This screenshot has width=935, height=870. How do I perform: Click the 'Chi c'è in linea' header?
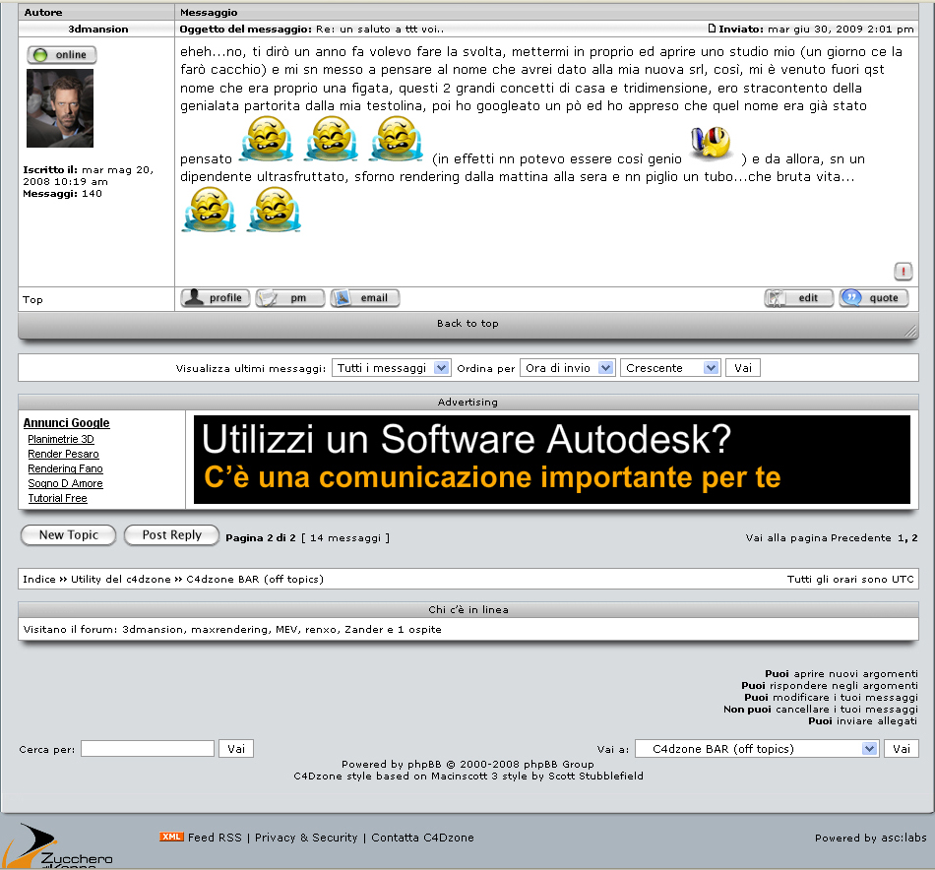pos(468,609)
